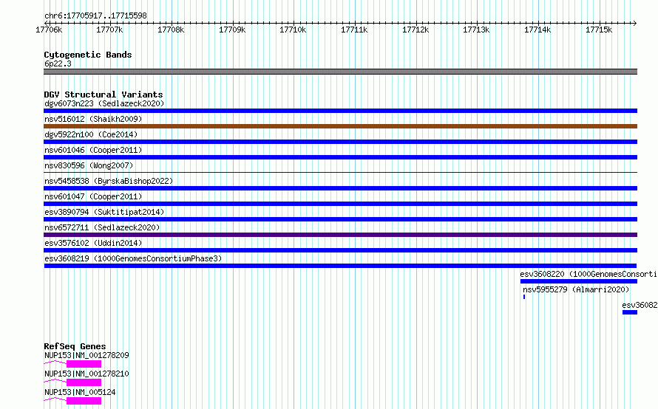Open the NUP153|NM_005124 gene label
The height and width of the screenshot is (409, 658).
(80, 392)
